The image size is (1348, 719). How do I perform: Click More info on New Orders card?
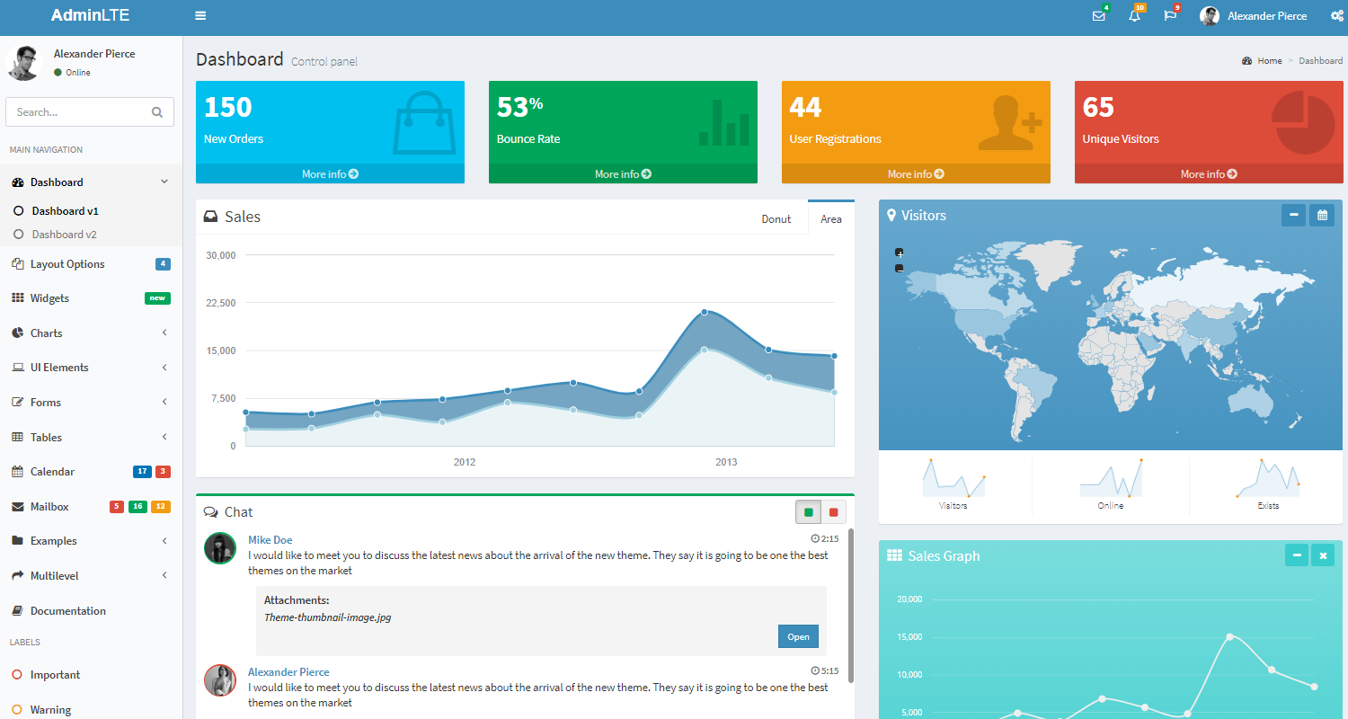click(x=330, y=173)
